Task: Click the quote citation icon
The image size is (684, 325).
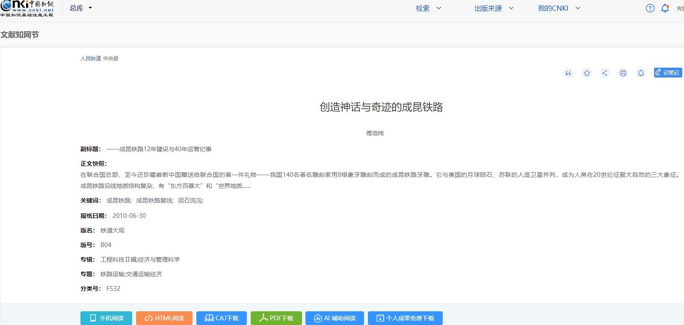Action: coord(568,73)
